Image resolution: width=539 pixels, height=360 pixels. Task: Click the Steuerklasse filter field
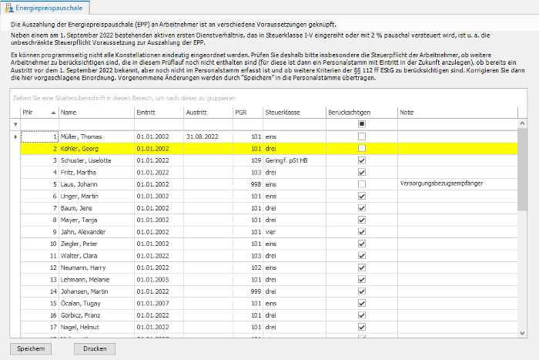294,124
